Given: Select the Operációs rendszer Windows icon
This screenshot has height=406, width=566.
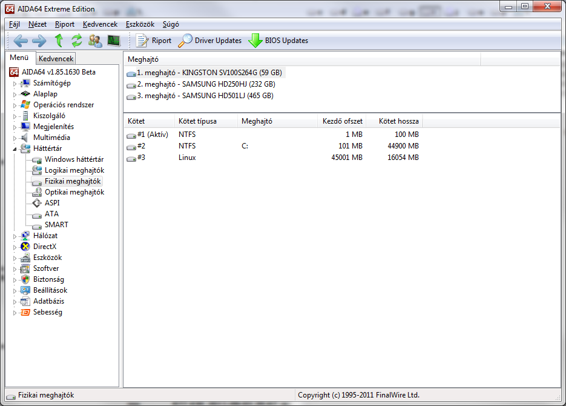Looking at the screenshot, I should point(25,105).
